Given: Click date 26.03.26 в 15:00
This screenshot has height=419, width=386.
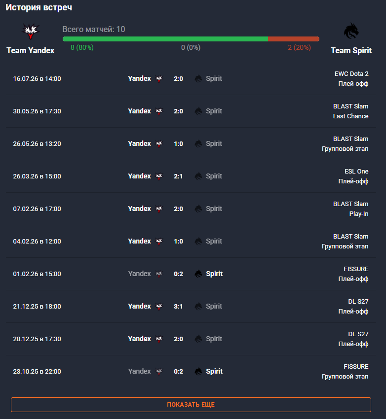Looking at the screenshot, I should (x=37, y=176).
